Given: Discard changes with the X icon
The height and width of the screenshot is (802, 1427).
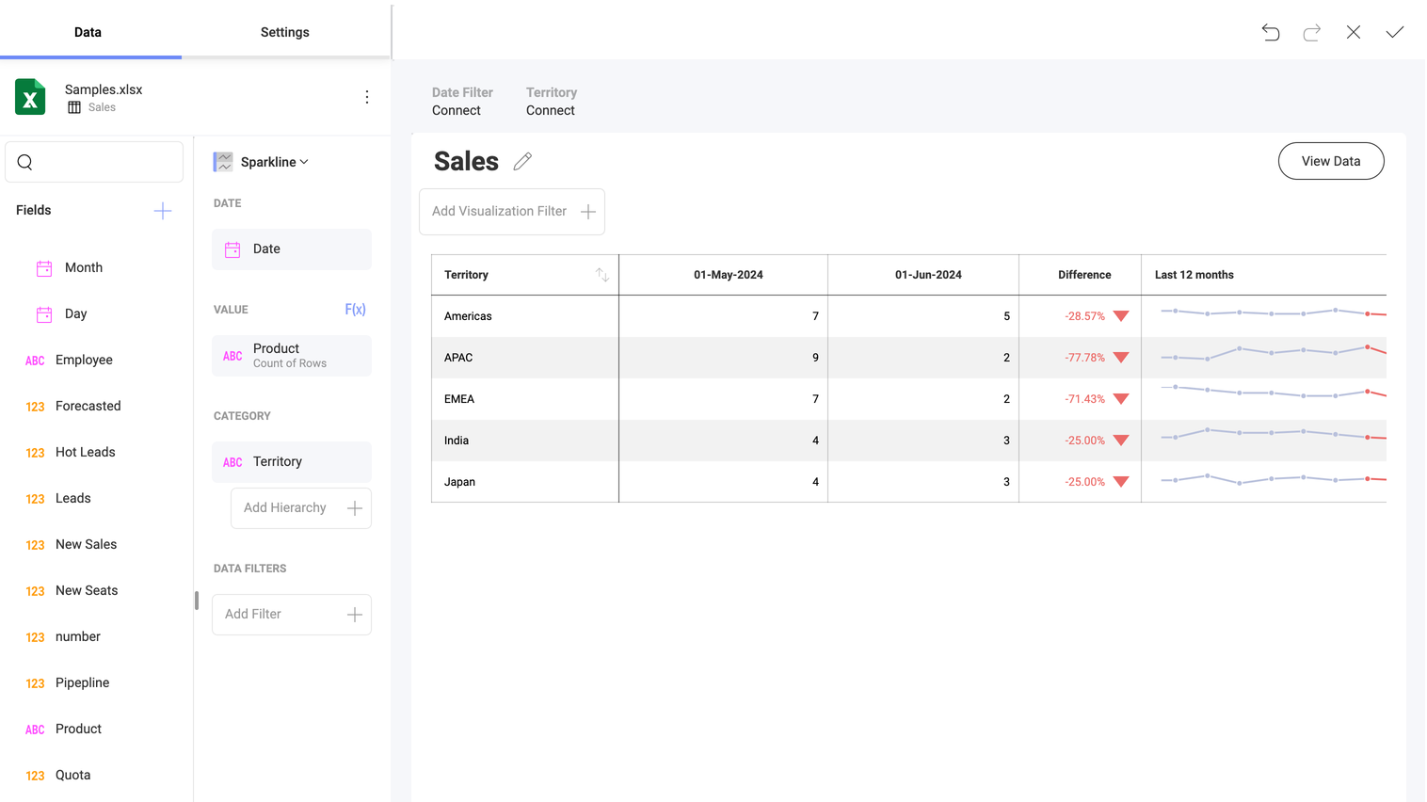Looking at the screenshot, I should (x=1354, y=32).
